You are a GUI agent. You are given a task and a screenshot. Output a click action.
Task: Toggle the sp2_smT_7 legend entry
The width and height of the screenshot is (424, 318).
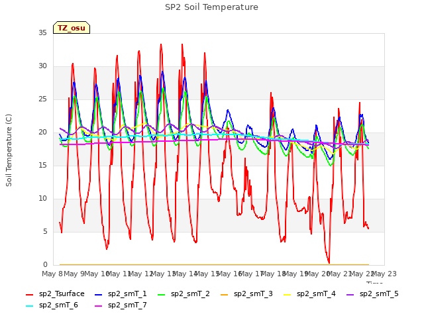click(121, 305)
